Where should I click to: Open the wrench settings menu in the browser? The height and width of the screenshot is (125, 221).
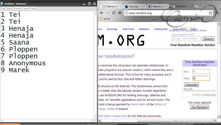pyautogui.click(x=217, y=13)
